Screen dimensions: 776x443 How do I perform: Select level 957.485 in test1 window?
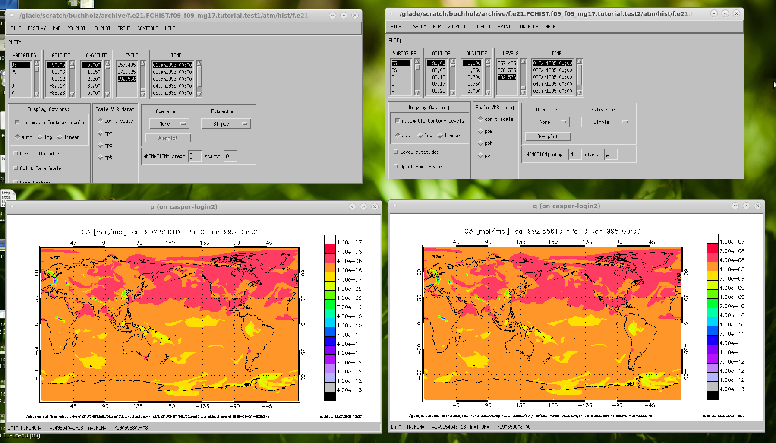click(127, 65)
